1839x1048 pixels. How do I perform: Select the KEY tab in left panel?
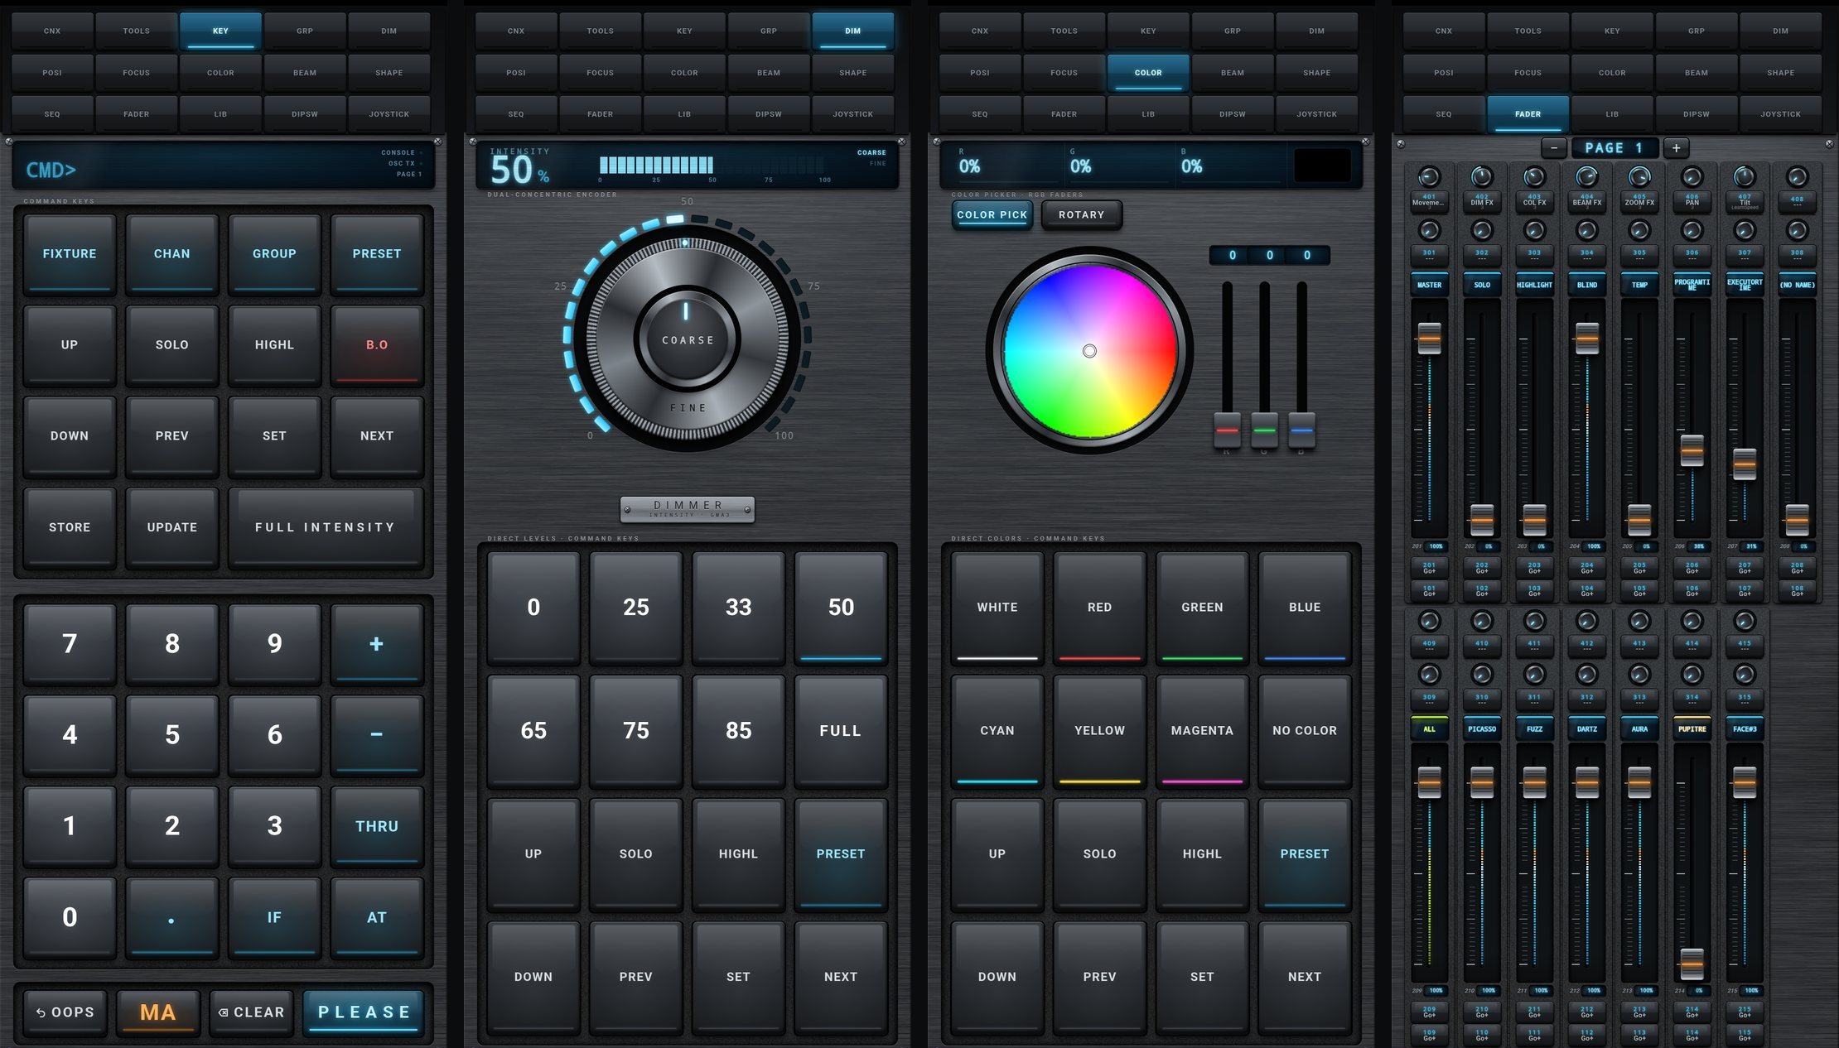(x=220, y=31)
